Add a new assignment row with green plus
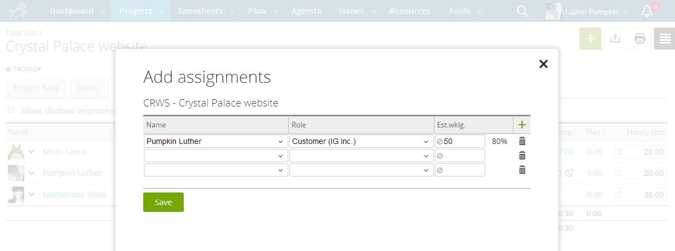 522,125
